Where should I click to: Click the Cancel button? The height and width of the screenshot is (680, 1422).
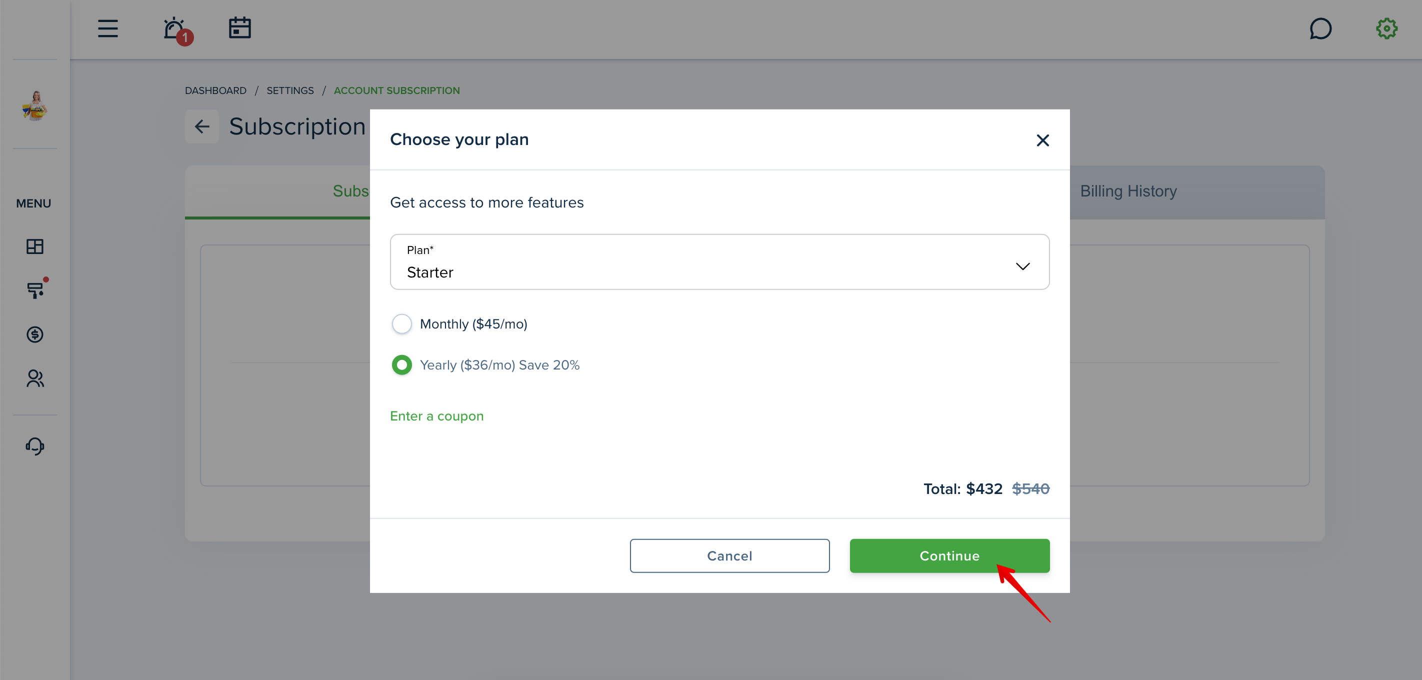pos(729,555)
